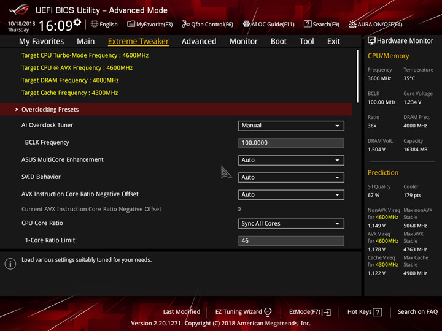Click the 5068 MHz Max nonAVX value
The height and width of the screenshot is (331, 442).
point(415,226)
